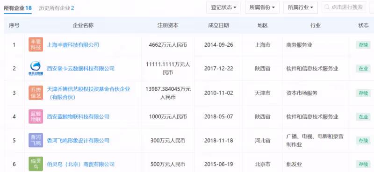Open 佰灵鸟（北京）商贸有限公司 company link
This screenshot has width=374, height=172.
click(80, 164)
